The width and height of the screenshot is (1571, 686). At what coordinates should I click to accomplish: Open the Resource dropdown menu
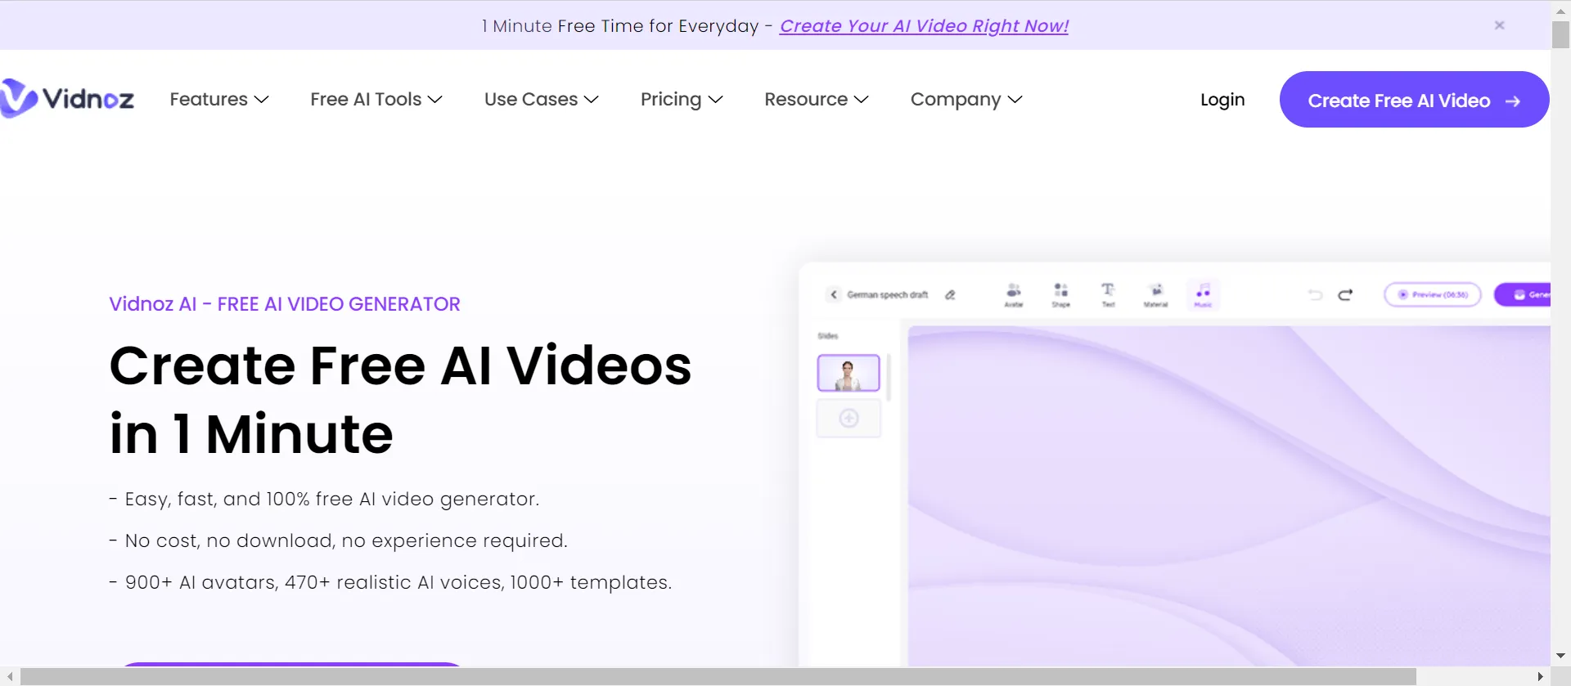[x=817, y=99]
